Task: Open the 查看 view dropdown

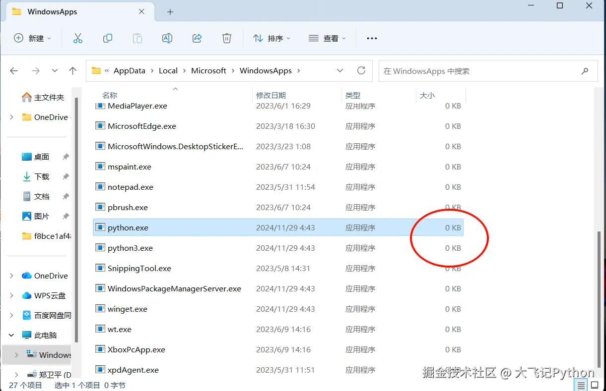Action: pyautogui.click(x=327, y=38)
